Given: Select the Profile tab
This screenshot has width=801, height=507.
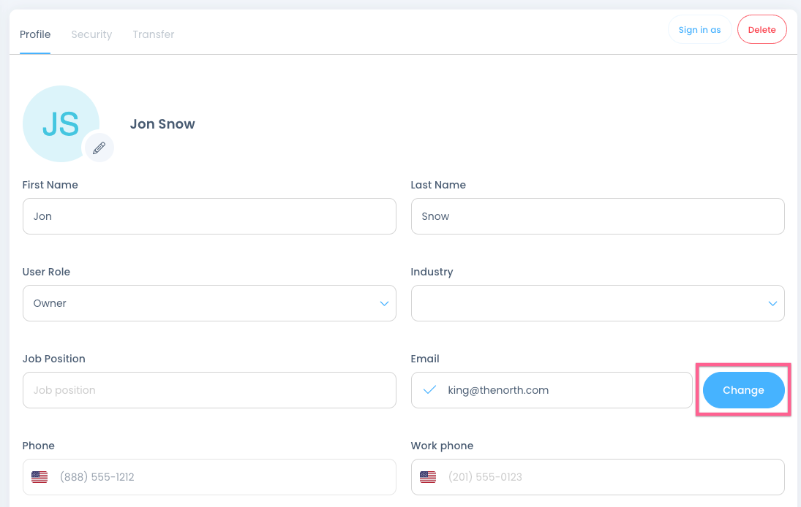Looking at the screenshot, I should pyautogui.click(x=35, y=34).
